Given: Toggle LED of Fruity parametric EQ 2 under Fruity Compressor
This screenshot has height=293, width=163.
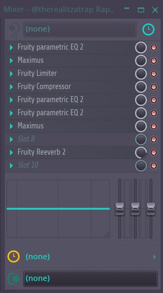Looking at the screenshot, I should click(x=154, y=100).
